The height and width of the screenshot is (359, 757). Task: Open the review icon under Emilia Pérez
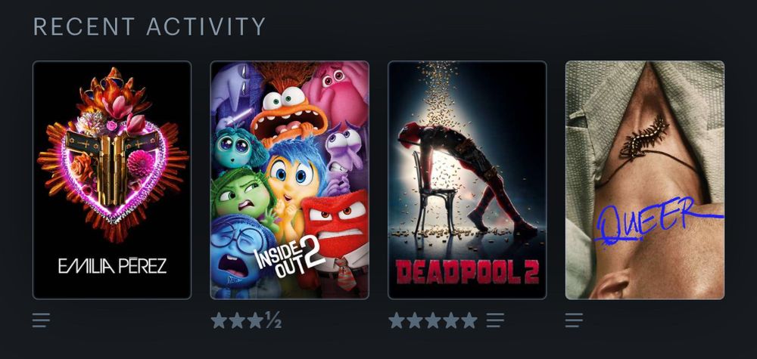point(41,320)
